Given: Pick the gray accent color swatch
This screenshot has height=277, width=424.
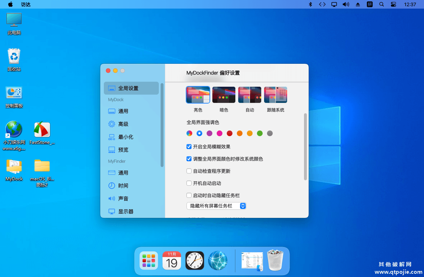Looking at the screenshot, I should tap(270, 133).
